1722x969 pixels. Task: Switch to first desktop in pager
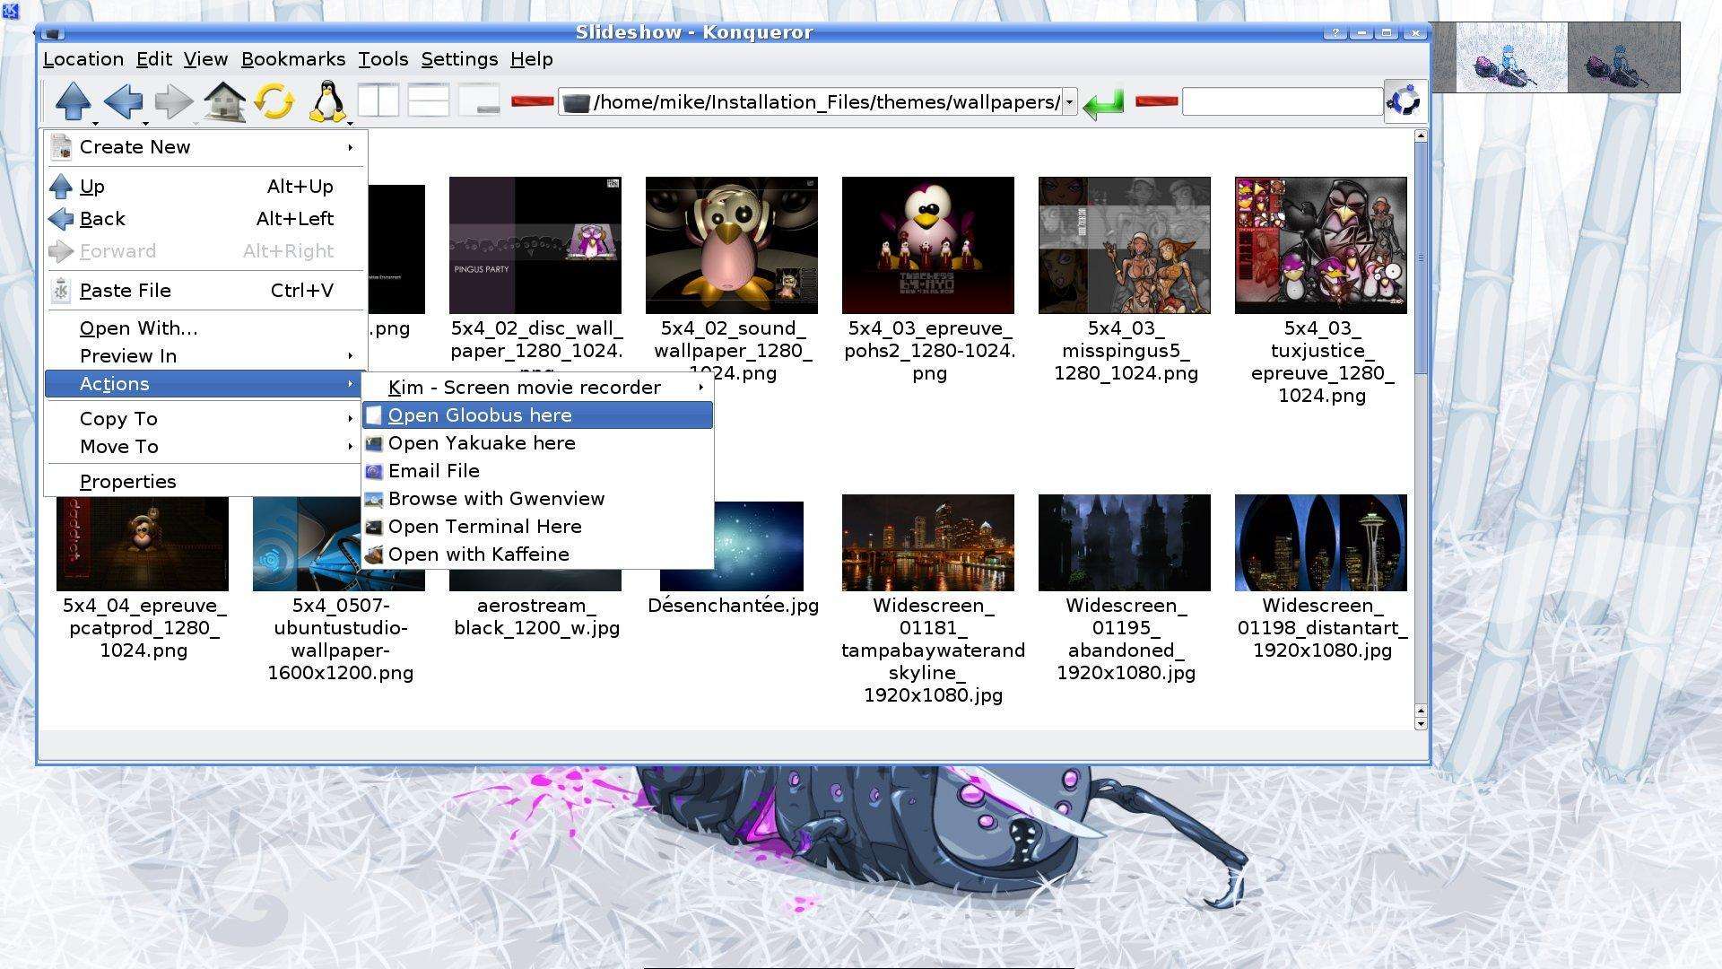tap(1511, 58)
